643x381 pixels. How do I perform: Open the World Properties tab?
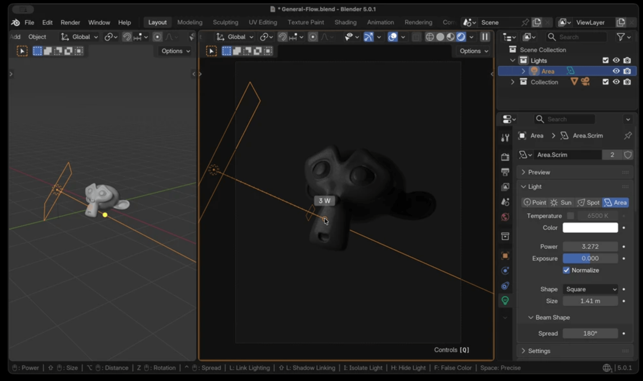point(505,217)
